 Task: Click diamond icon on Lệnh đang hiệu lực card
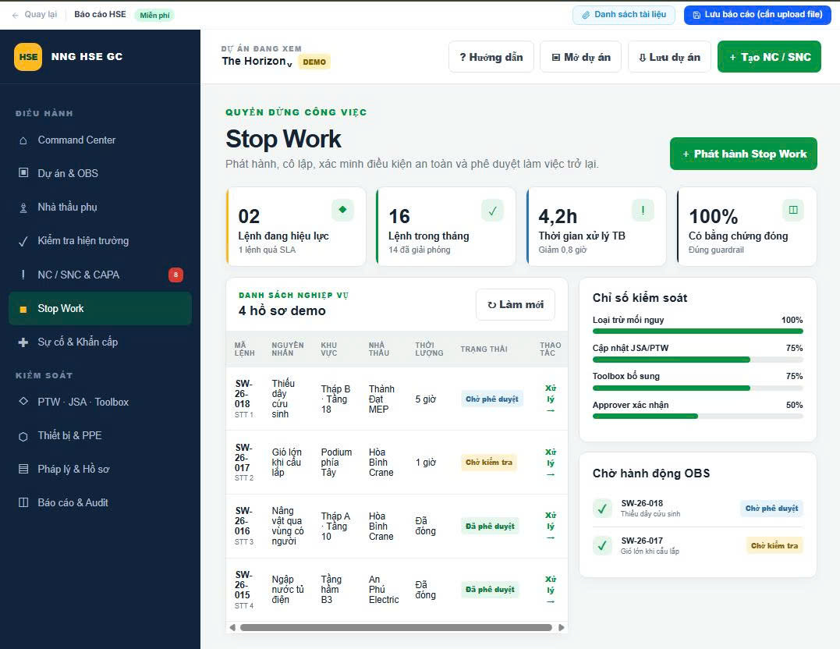pyautogui.click(x=343, y=210)
